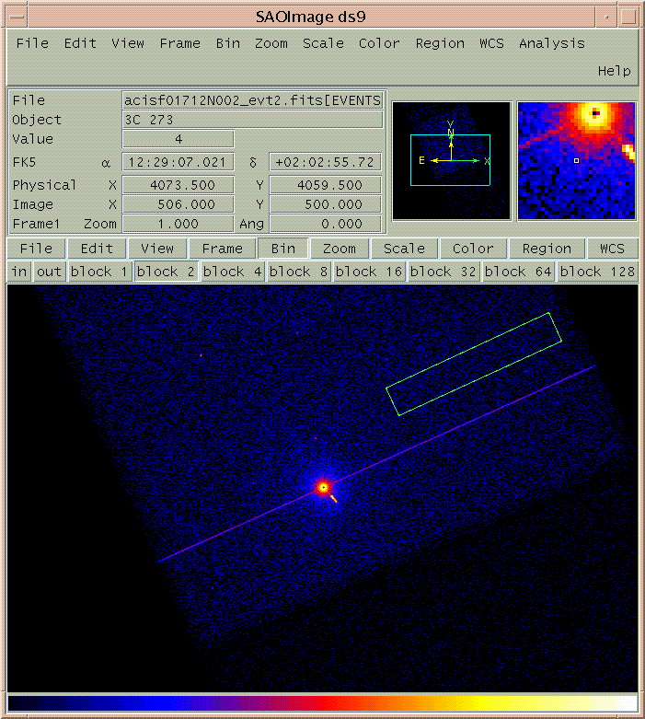The image size is (645, 719).
Task: Click the Scale button in the button bar
Action: [404, 249]
